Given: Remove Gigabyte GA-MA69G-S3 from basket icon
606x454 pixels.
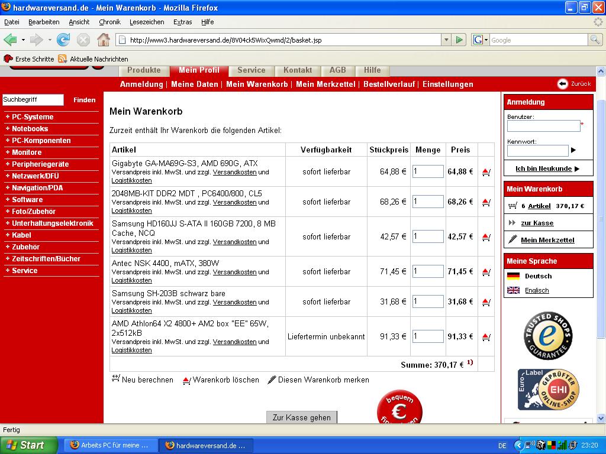Looking at the screenshot, I should click(x=486, y=172).
